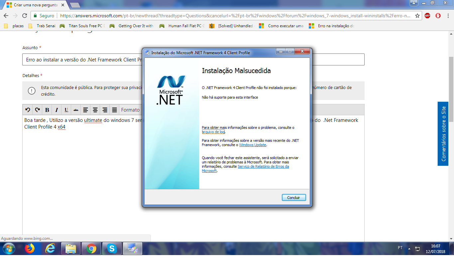The image size is (454, 273).
Task: Toggle bold formatting in editor
Action: [47, 110]
